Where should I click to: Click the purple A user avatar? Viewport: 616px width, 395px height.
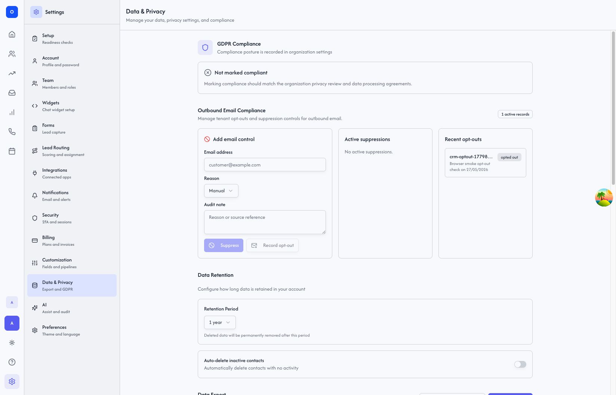12,323
